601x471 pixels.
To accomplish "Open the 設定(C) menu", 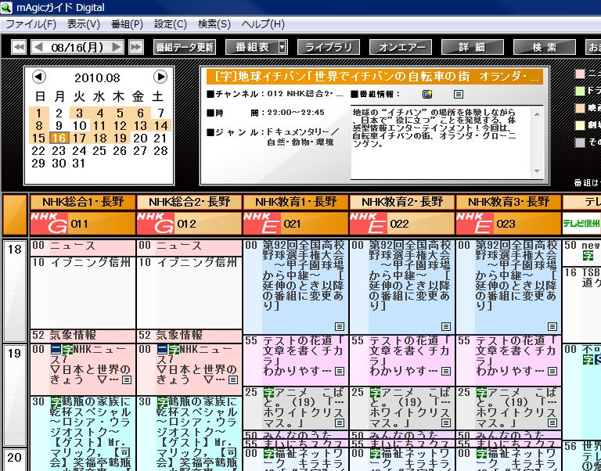I will click(171, 24).
